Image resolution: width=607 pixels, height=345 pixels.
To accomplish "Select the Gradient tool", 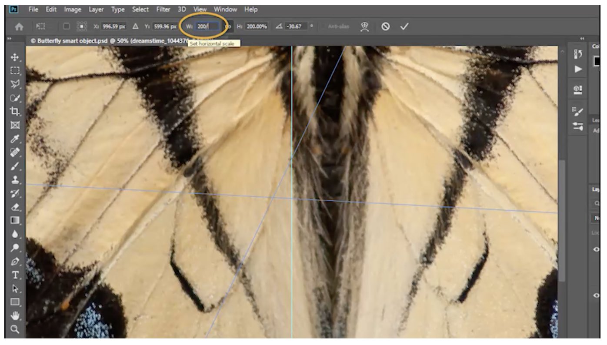I will coord(15,220).
